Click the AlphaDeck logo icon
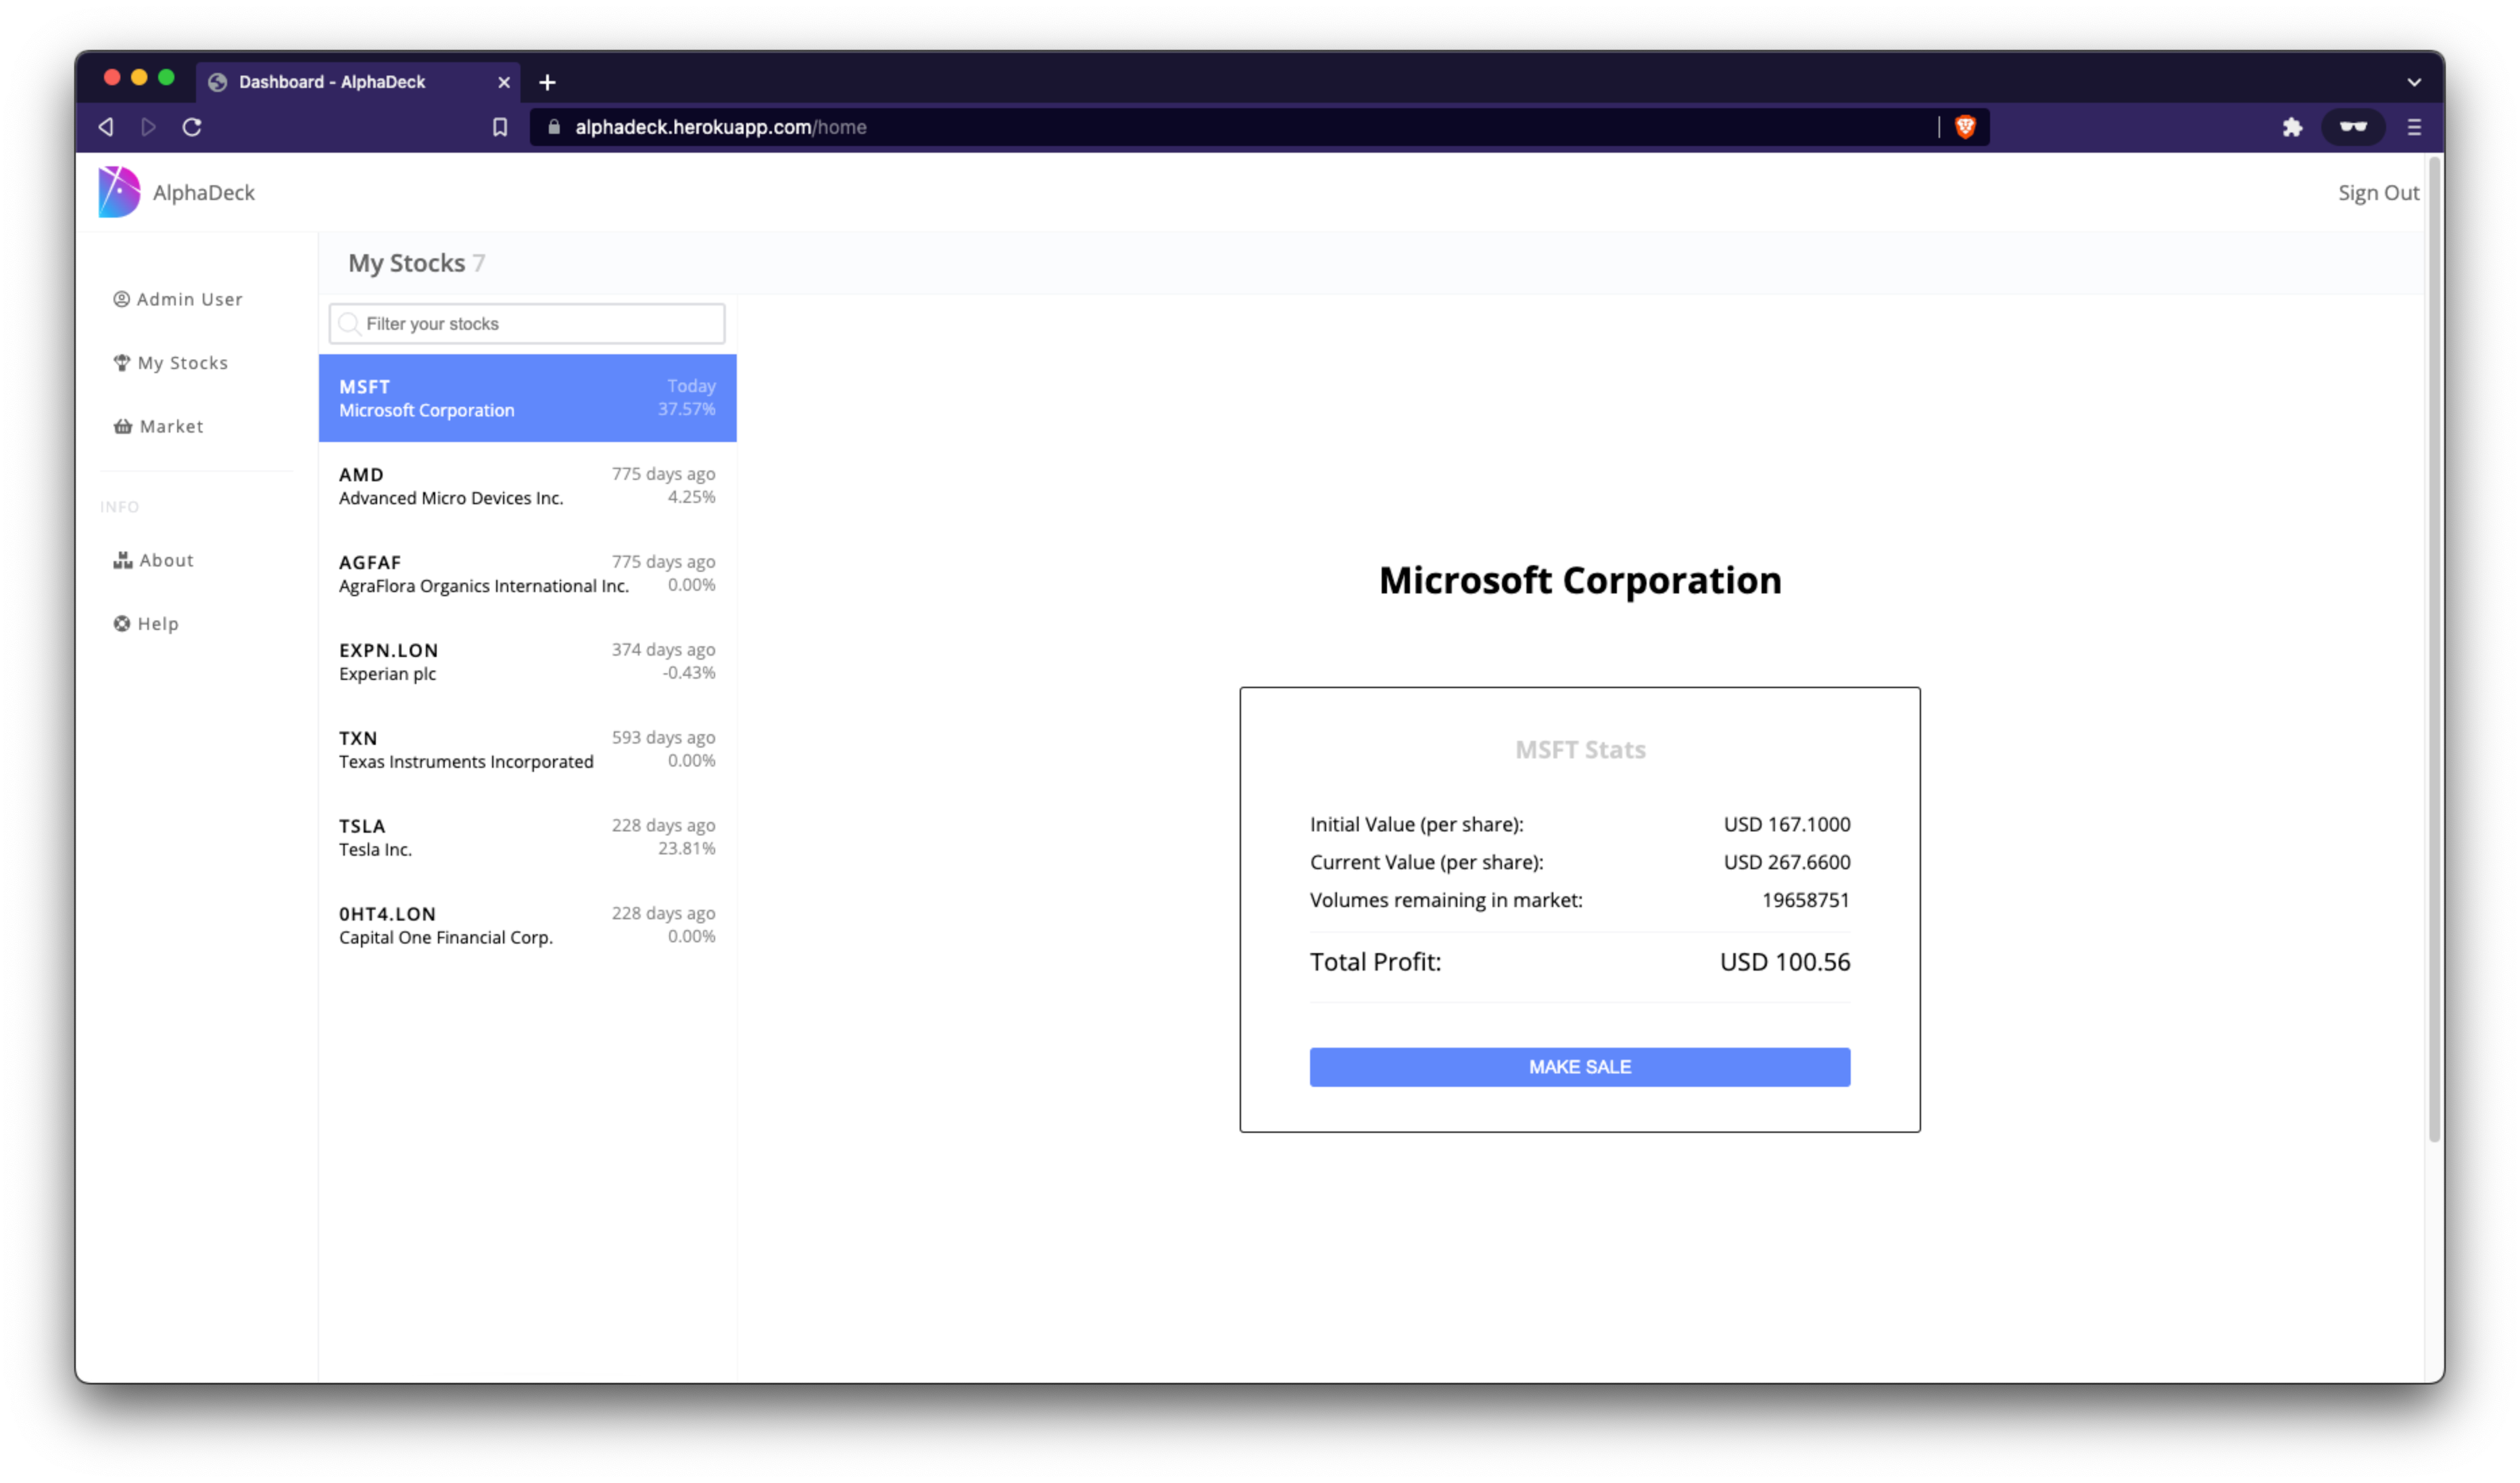2520x1483 pixels. (119, 192)
